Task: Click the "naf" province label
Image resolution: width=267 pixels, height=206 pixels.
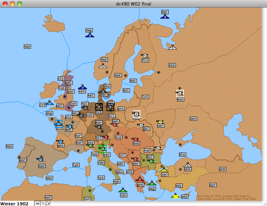Action: tap(48, 197)
